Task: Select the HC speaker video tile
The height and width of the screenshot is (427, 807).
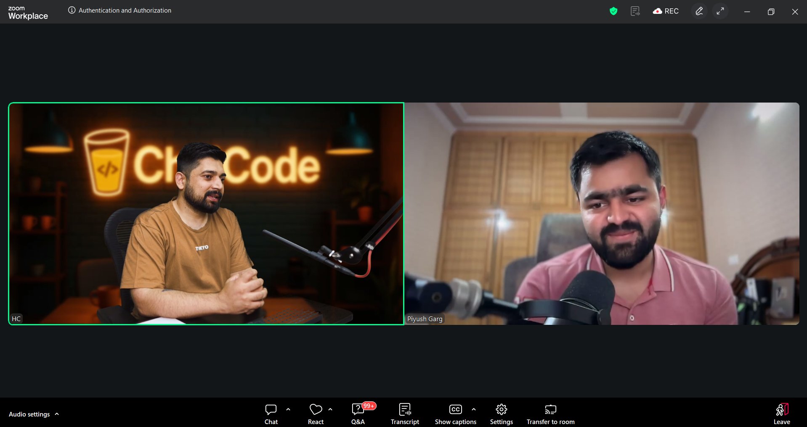Action: click(x=206, y=213)
